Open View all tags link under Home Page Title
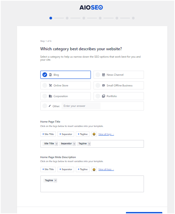The height and width of the screenshot is (214, 175). point(106,134)
